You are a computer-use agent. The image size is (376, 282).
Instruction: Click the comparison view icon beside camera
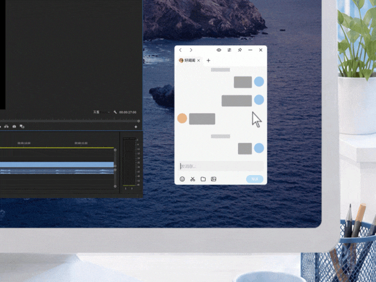pyautogui.click(x=22, y=126)
